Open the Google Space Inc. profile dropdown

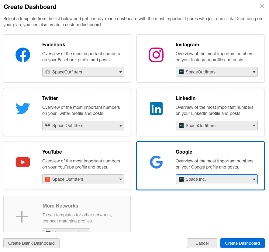click(217, 179)
